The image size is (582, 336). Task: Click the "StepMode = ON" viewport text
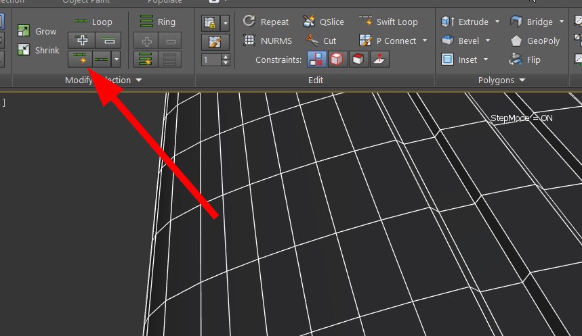pos(522,118)
